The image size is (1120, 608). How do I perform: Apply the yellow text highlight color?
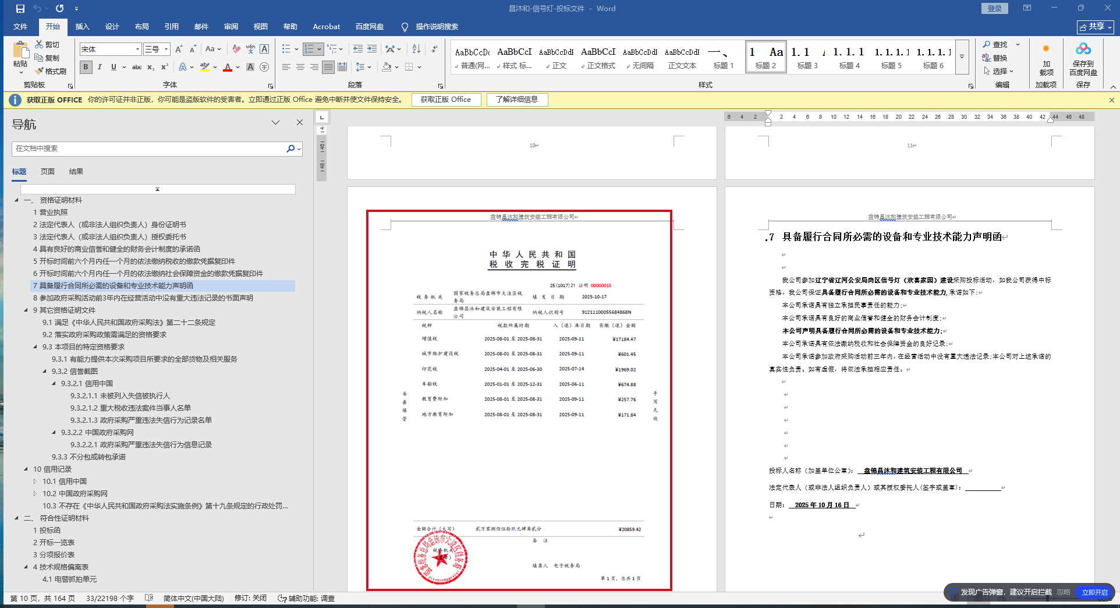click(204, 67)
